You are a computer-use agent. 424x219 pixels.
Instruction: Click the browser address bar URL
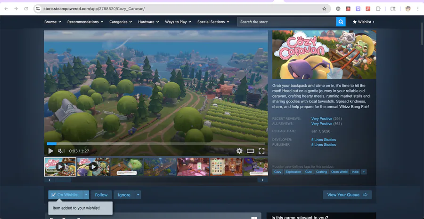[94, 8]
